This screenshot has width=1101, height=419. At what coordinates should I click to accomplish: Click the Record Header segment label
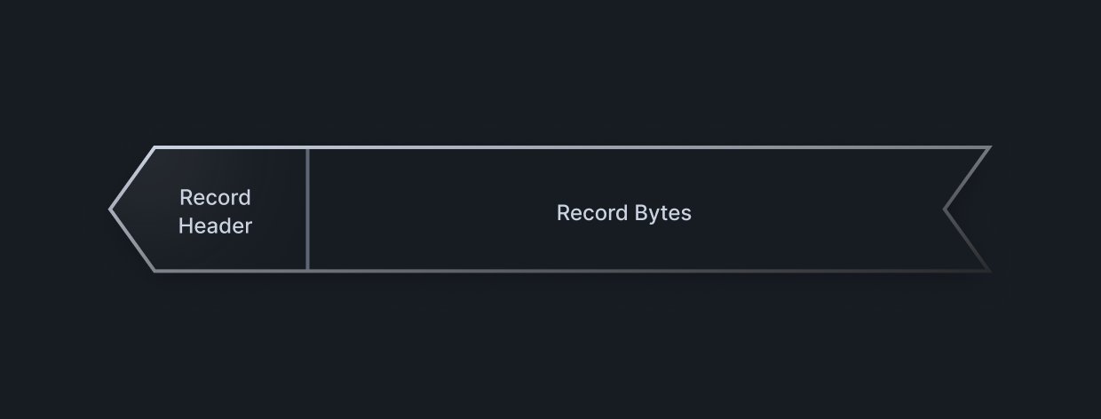coord(215,211)
